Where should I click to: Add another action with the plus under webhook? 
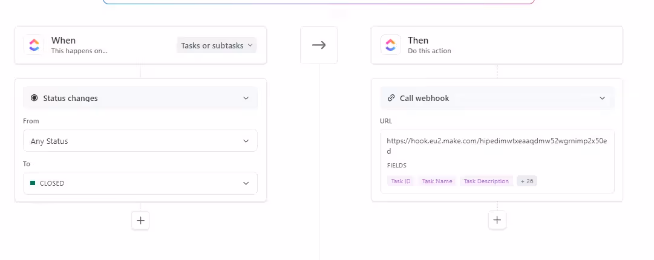pos(497,221)
